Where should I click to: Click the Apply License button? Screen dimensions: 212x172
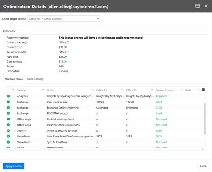pyautogui.click(x=14, y=166)
